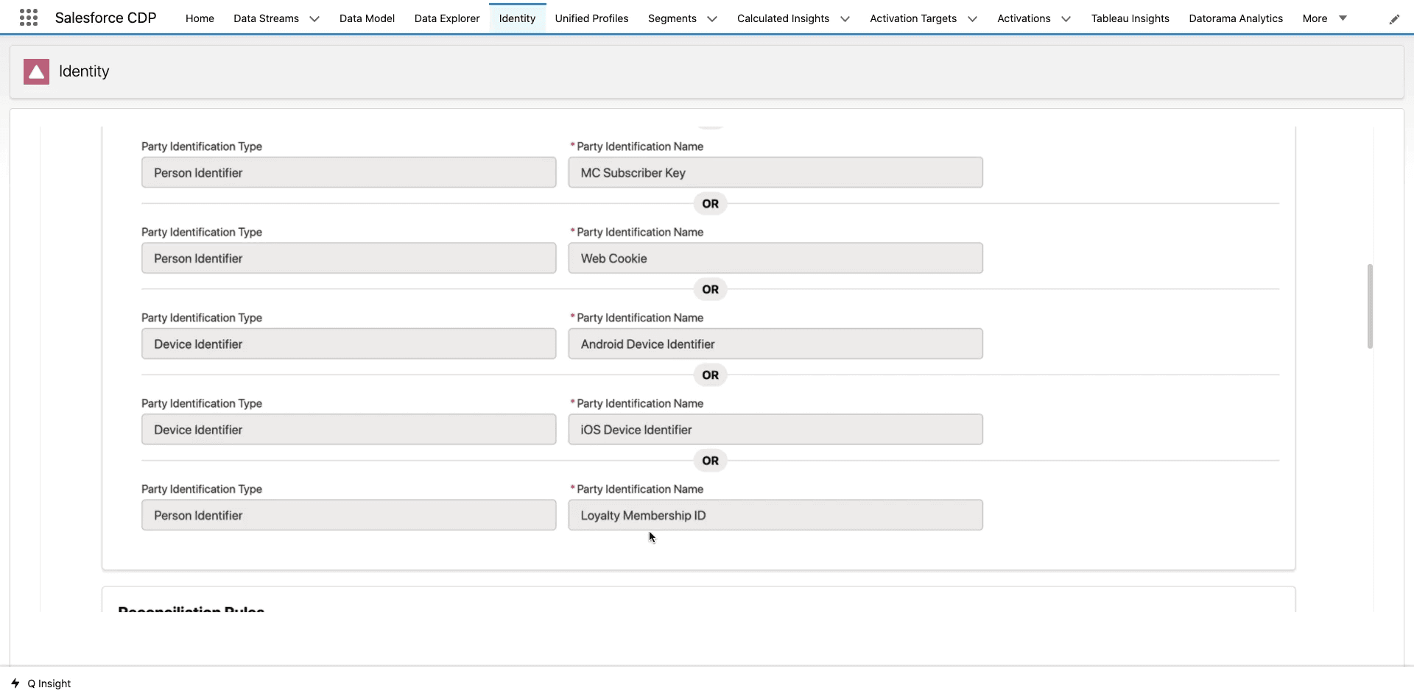Open the Activation Targets dropdown chevron
Image resolution: width=1414 pixels, height=699 pixels.
972,19
